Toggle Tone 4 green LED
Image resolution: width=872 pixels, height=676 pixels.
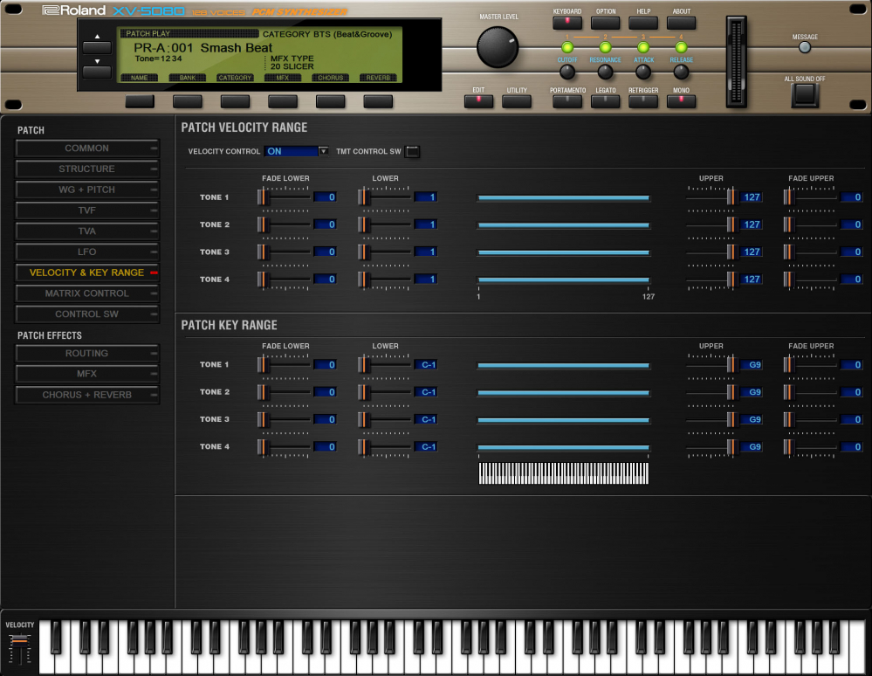(681, 47)
